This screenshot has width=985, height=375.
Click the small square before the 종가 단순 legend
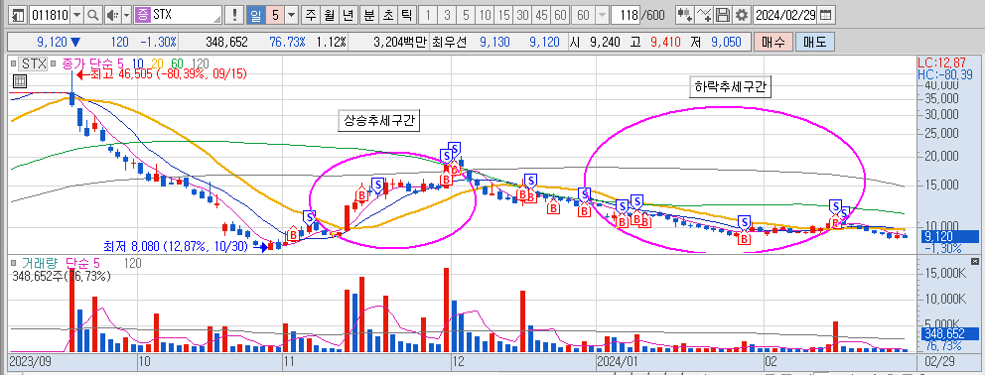[x=54, y=62]
